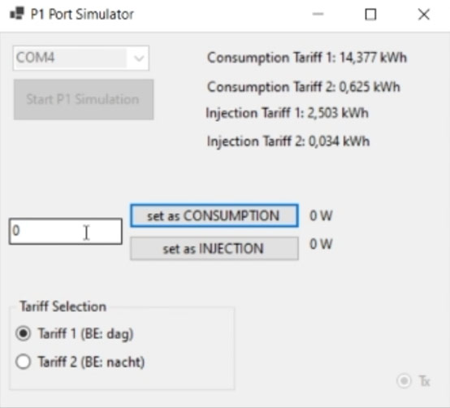Focus the power value input field
450x408 pixels.
pos(66,232)
